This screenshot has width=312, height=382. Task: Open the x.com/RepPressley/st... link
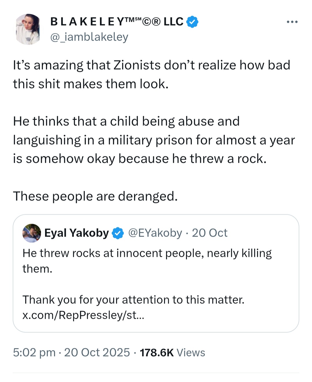pyautogui.click(x=83, y=315)
